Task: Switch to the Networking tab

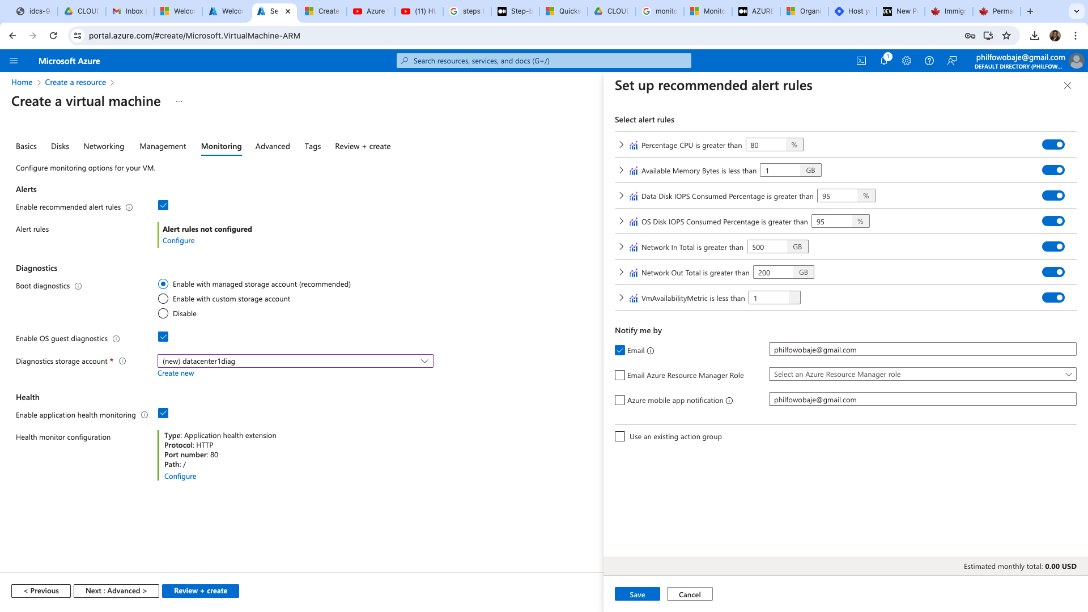Action: 104,146
